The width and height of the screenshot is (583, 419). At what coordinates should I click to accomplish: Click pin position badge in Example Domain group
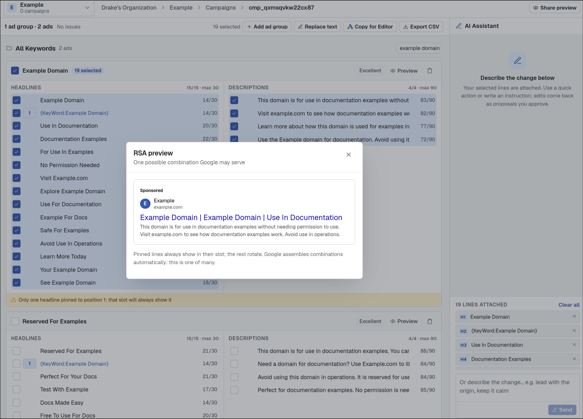coord(30,113)
